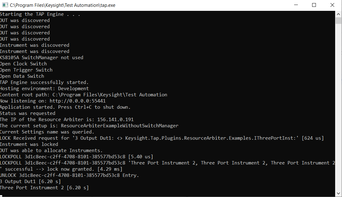The height and width of the screenshot is (197, 342).
Task: Click the "KS8105A SwitchManager not used" line
Action: click(x=41, y=58)
